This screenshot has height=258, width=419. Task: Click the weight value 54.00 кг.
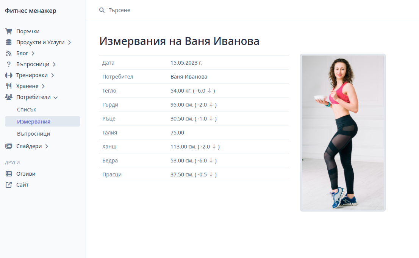[181, 91]
